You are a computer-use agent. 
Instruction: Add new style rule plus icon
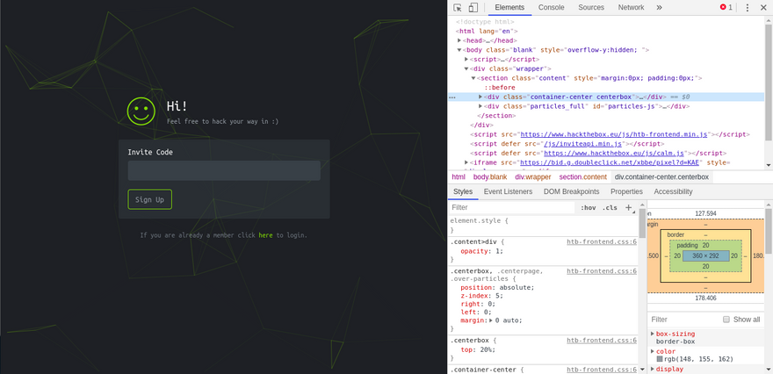[629, 207]
